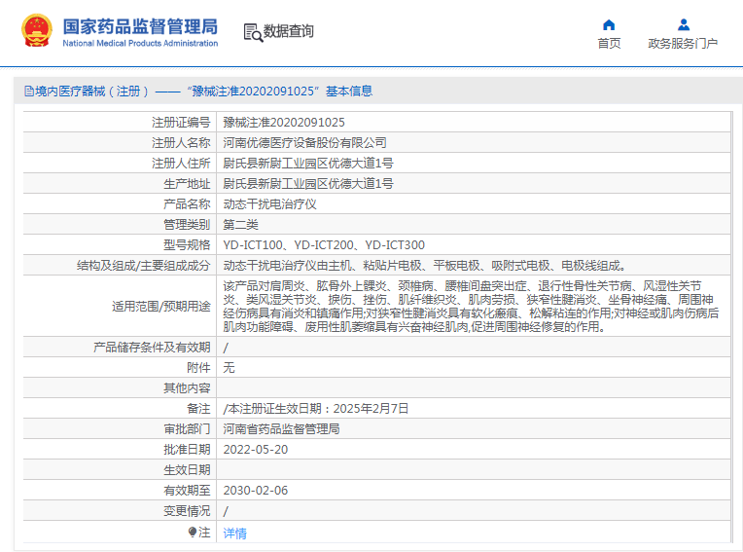This screenshot has width=743, height=552.
Task: Click the bulb icon beside 注
Action: [x=193, y=533]
